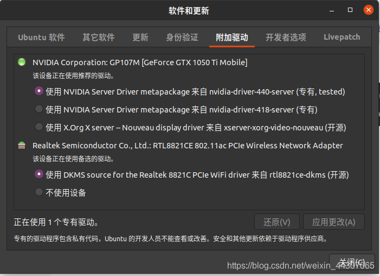Switch to the Ubuntu 软件 tab

[x=41, y=37]
